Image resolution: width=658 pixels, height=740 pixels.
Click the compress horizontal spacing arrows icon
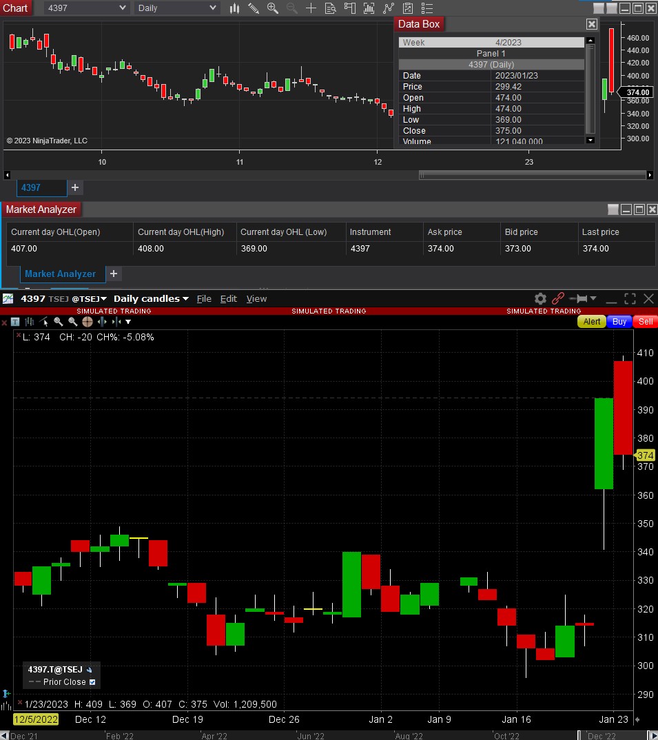[x=116, y=322]
